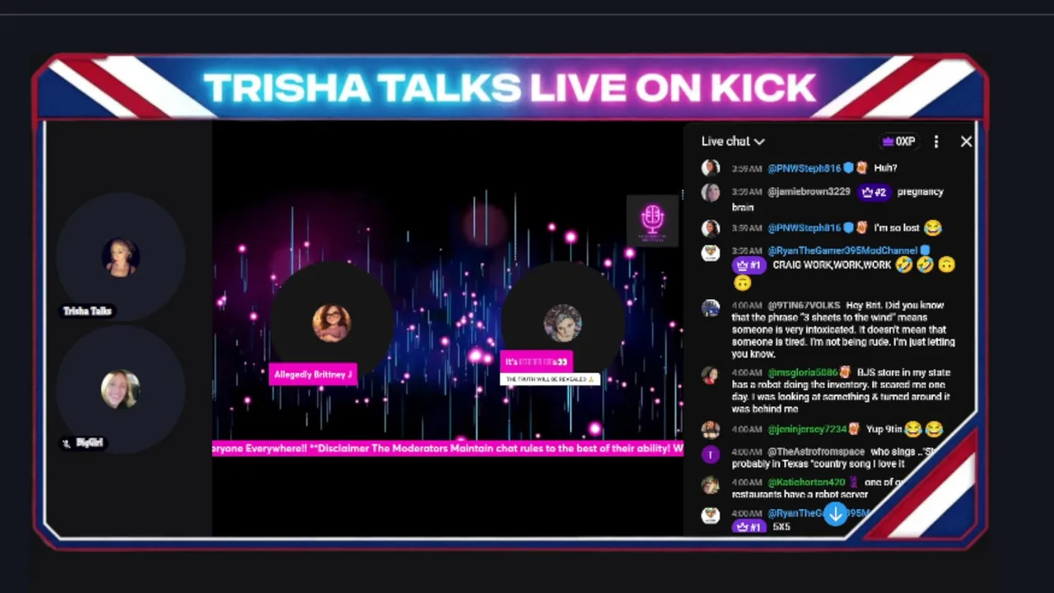
Task: Open avatar beside the "I'm so lost" message
Action: click(x=711, y=228)
